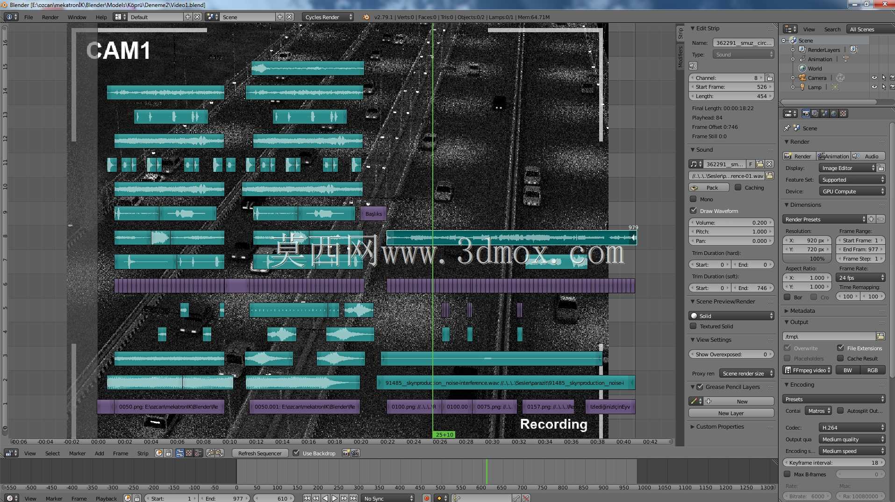Toggle the Grease Pencil Layers checkbox
This screenshot has width=895, height=502.
point(700,387)
